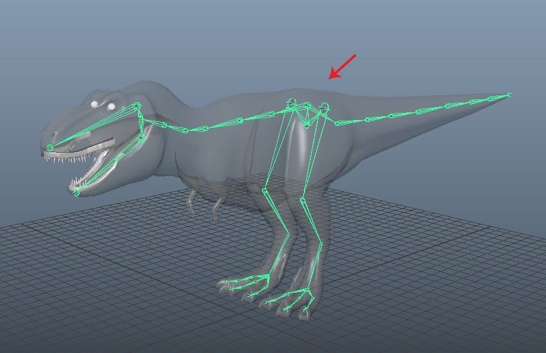The width and height of the screenshot is (546, 353).
Task: Pick the left white eye sphere
Action: tap(94, 104)
